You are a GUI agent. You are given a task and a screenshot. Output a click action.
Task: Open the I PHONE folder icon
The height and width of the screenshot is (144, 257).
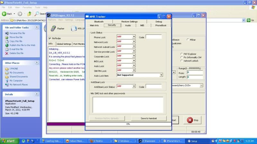(x=7, y=69)
